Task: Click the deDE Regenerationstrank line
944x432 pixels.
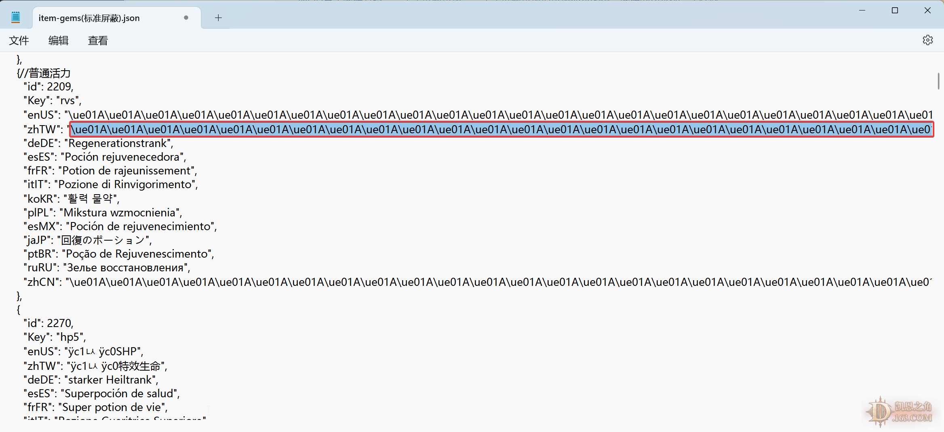Action: pyautogui.click(x=99, y=143)
